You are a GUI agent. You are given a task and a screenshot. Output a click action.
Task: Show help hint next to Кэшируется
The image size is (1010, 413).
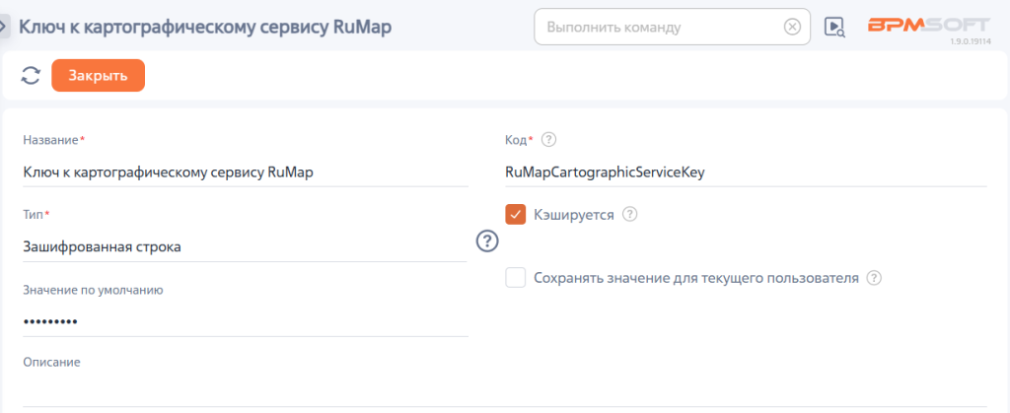630,214
